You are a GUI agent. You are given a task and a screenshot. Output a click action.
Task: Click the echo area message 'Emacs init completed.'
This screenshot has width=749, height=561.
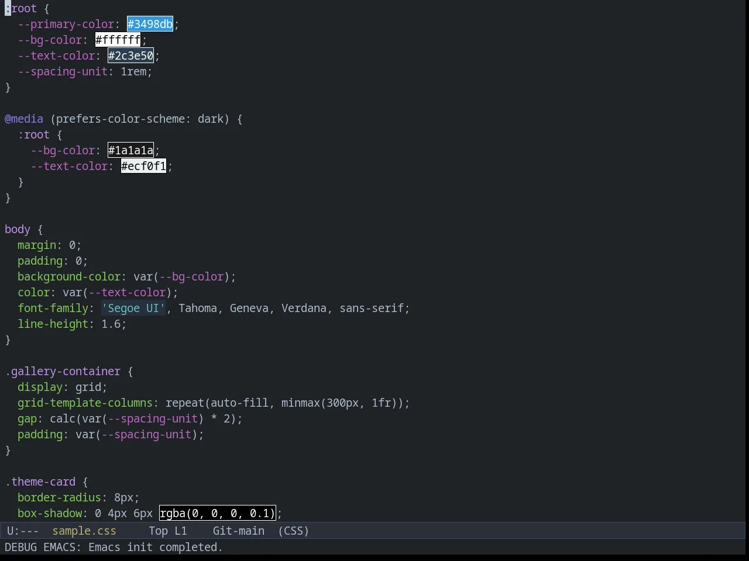pos(155,547)
